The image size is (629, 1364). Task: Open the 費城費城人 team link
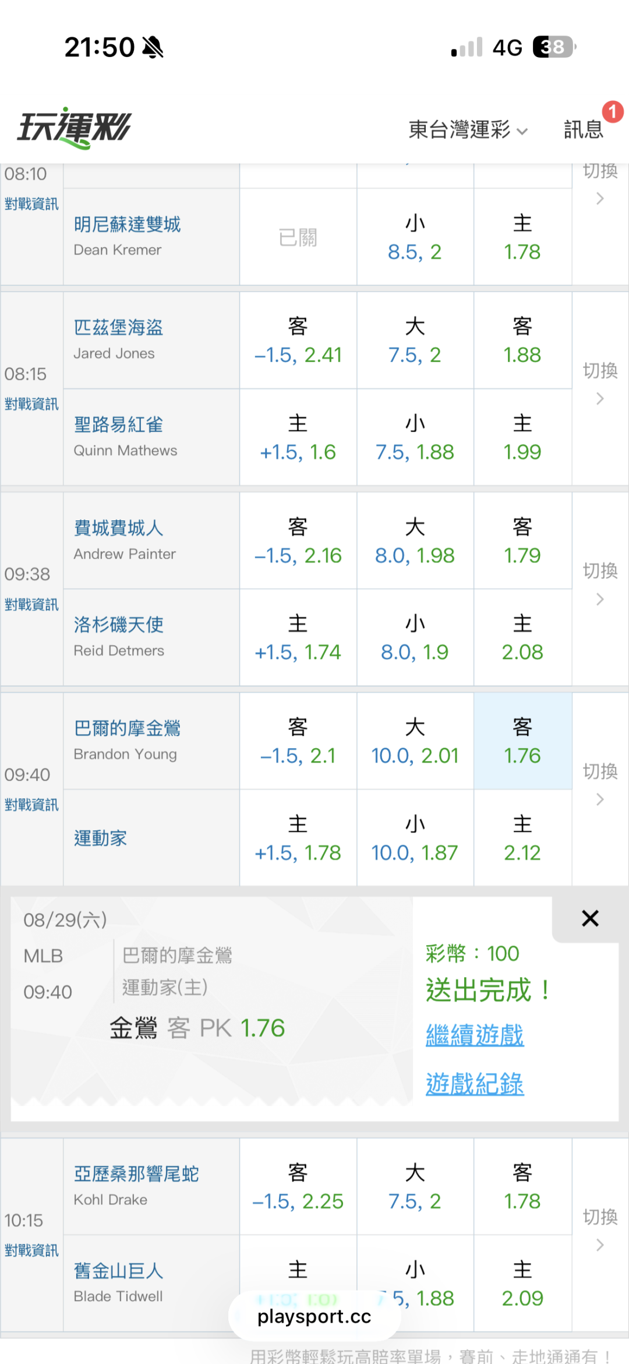[118, 528]
